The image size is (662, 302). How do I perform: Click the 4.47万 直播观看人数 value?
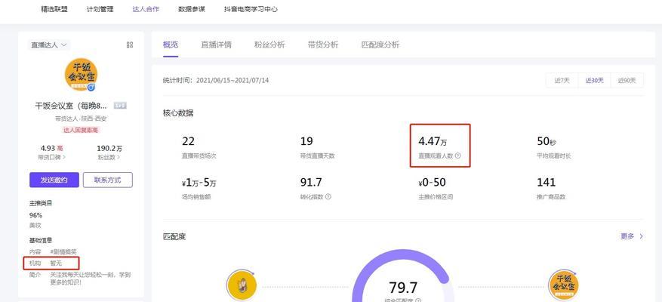pos(433,140)
